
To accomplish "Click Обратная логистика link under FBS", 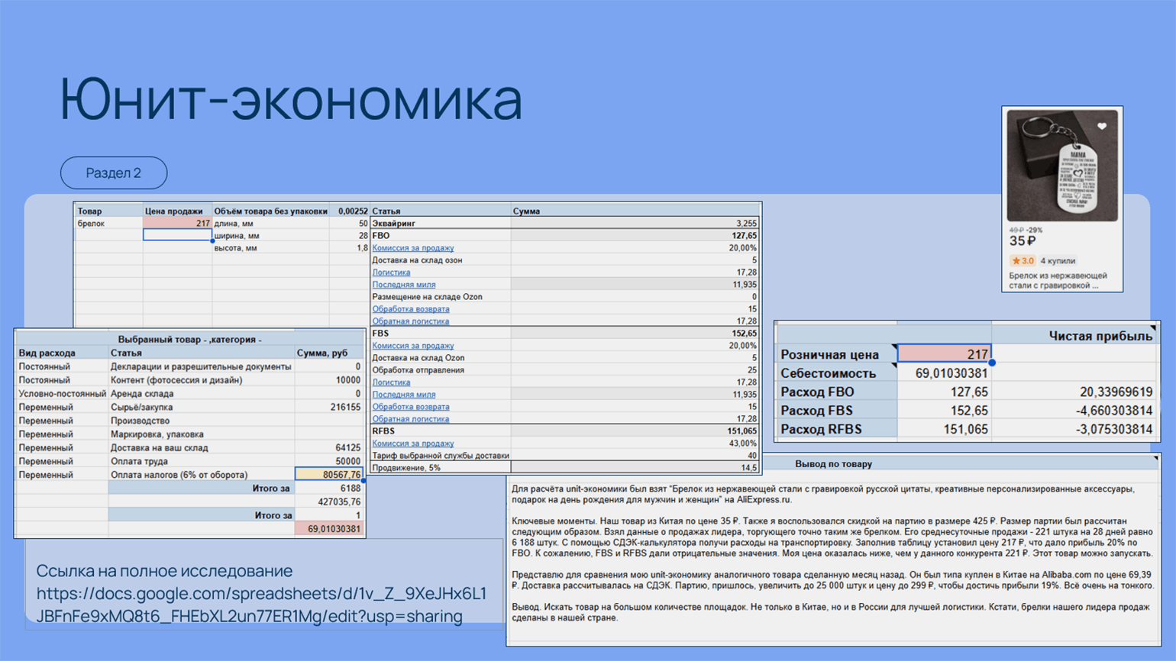I will tap(410, 419).
